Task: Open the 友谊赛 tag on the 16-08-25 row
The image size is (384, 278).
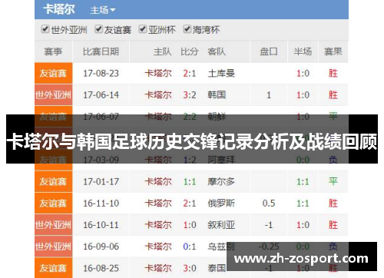Action: [x=53, y=268]
